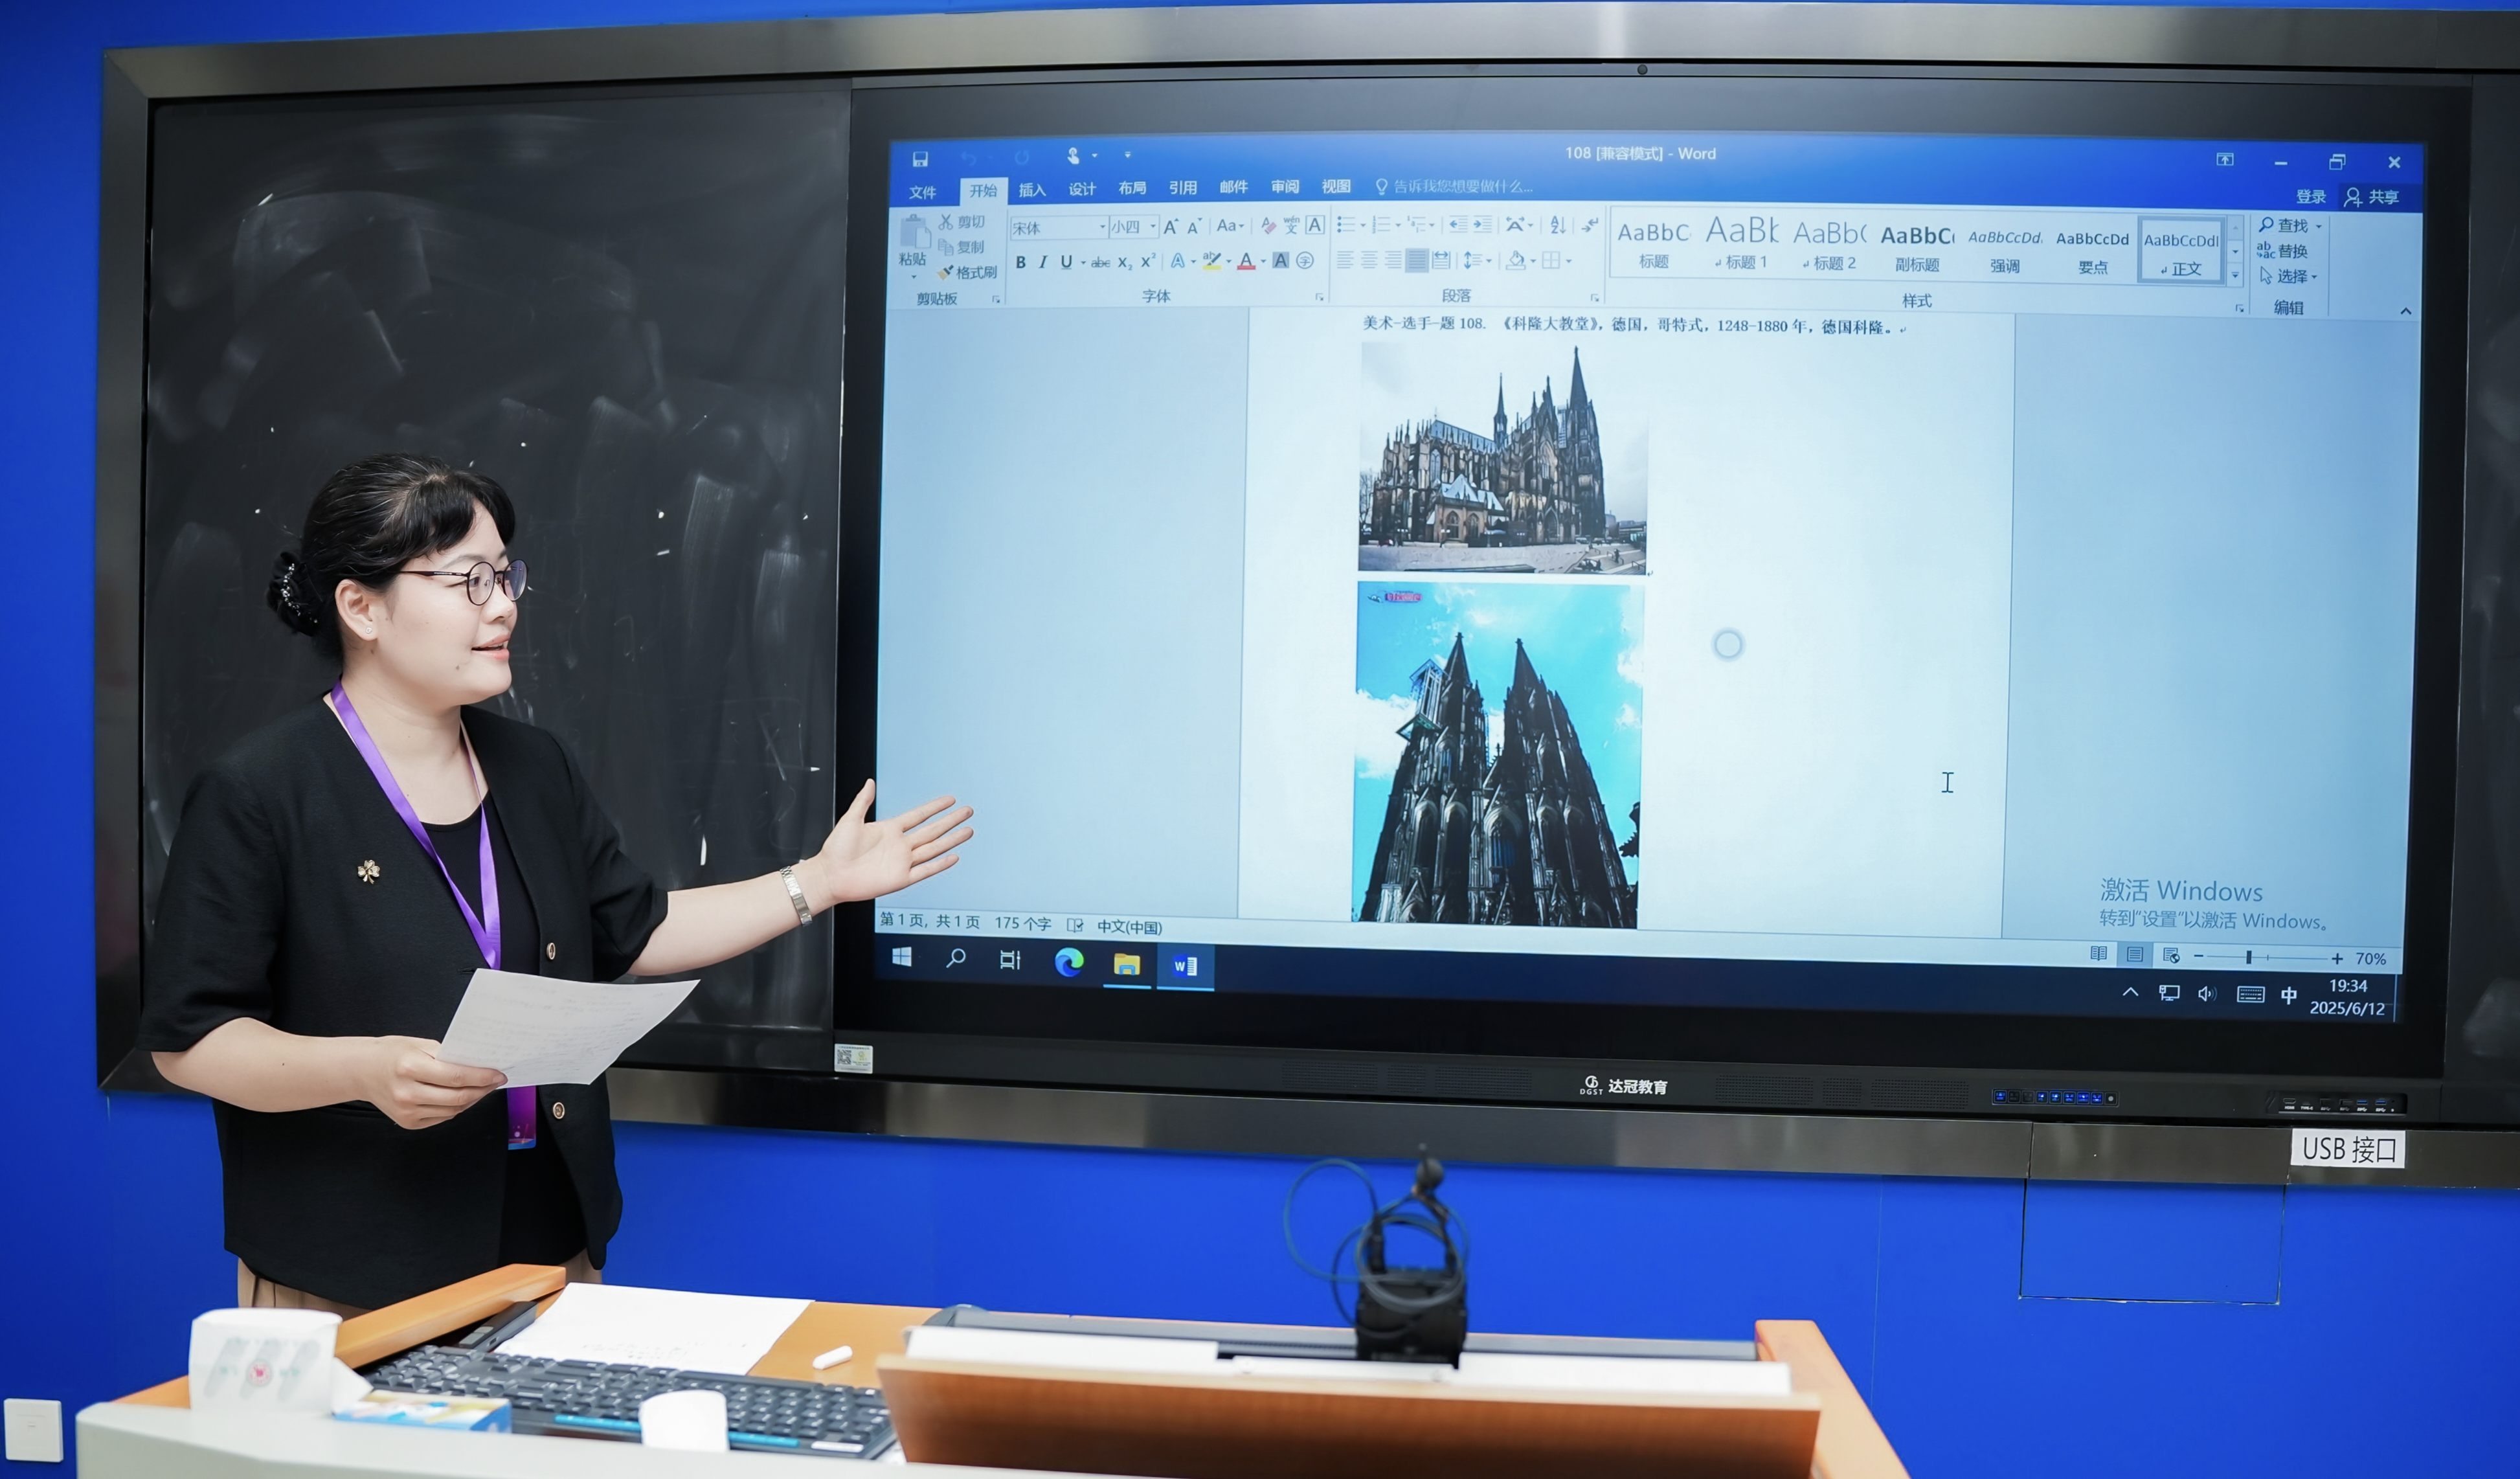Open the Select (选择) dropdown
The image size is (2520, 1479).
click(2289, 276)
